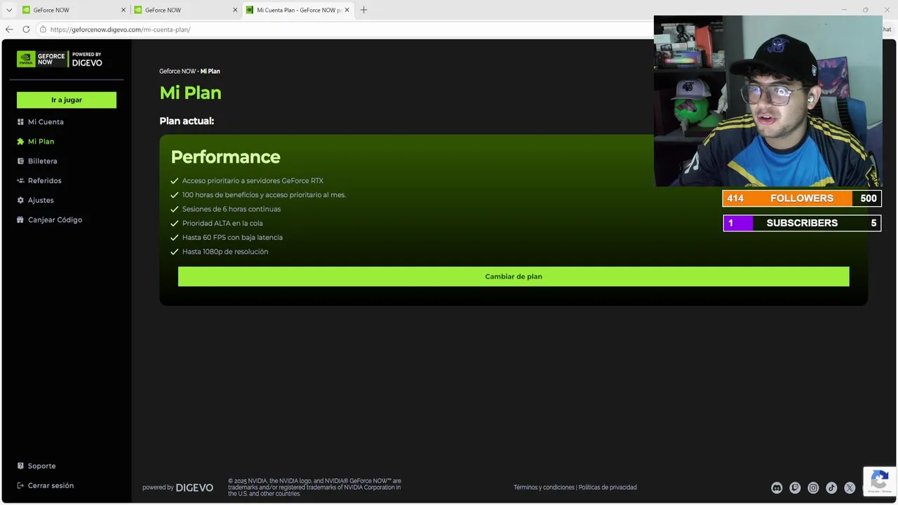Click 'Sesiones de 6 horas continuas'
The width and height of the screenshot is (898, 505).
tap(232, 209)
